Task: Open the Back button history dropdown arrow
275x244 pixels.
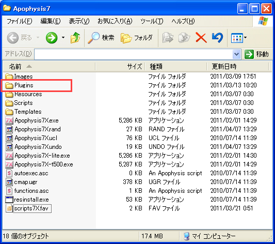Action: point(38,37)
